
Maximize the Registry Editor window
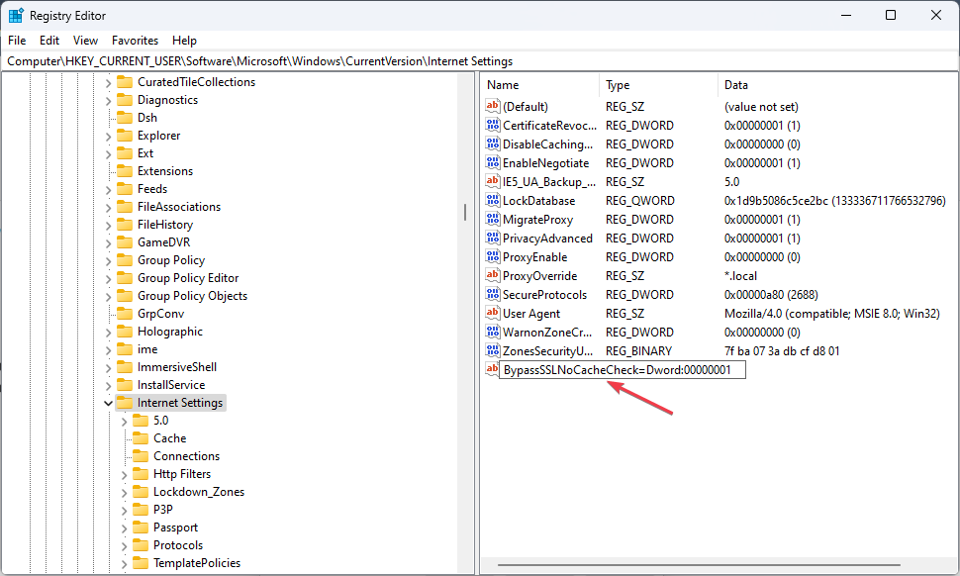pyautogui.click(x=891, y=15)
